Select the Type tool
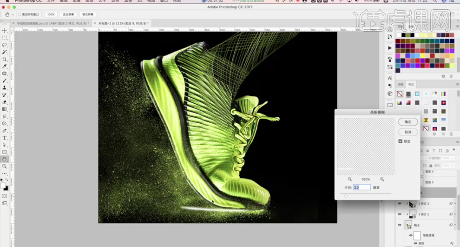460x247 pixels. (x=5, y=138)
